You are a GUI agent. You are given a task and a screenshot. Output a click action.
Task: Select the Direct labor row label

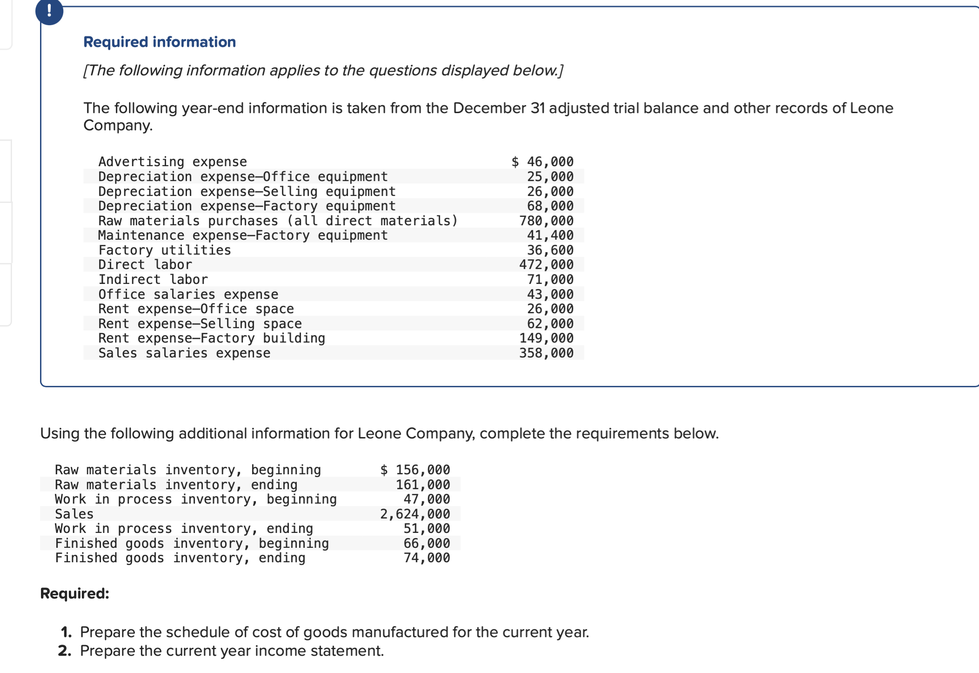tap(145, 264)
